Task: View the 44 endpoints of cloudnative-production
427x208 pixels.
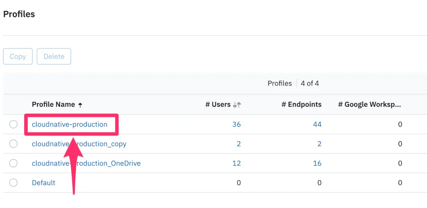Action: tap(317, 124)
